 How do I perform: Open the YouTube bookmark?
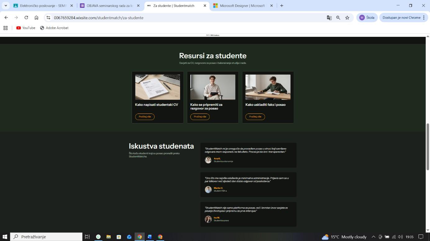pyautogui.click(x=26, y=28)
